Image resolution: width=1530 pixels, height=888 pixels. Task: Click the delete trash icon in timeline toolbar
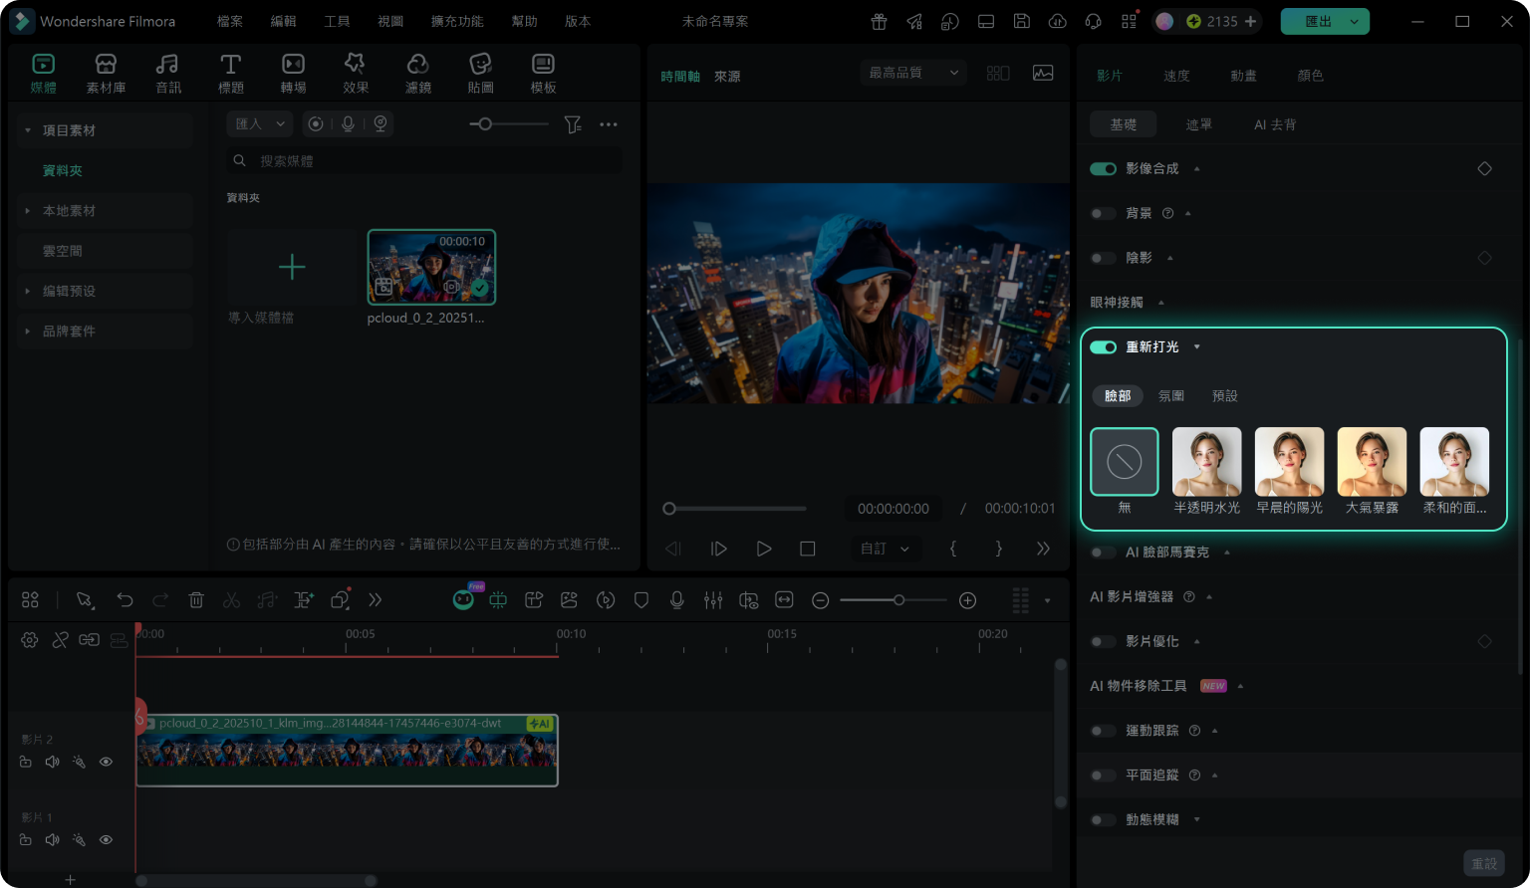point(196,600)
